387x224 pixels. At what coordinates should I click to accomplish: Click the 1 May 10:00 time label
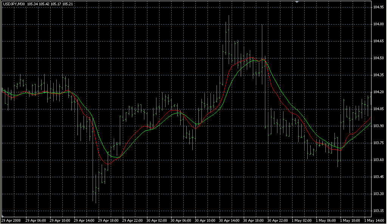350,221
